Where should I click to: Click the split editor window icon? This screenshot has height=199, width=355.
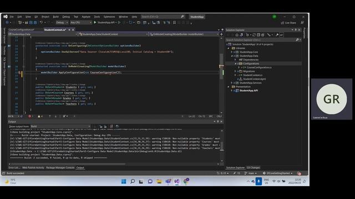(221, 34)
